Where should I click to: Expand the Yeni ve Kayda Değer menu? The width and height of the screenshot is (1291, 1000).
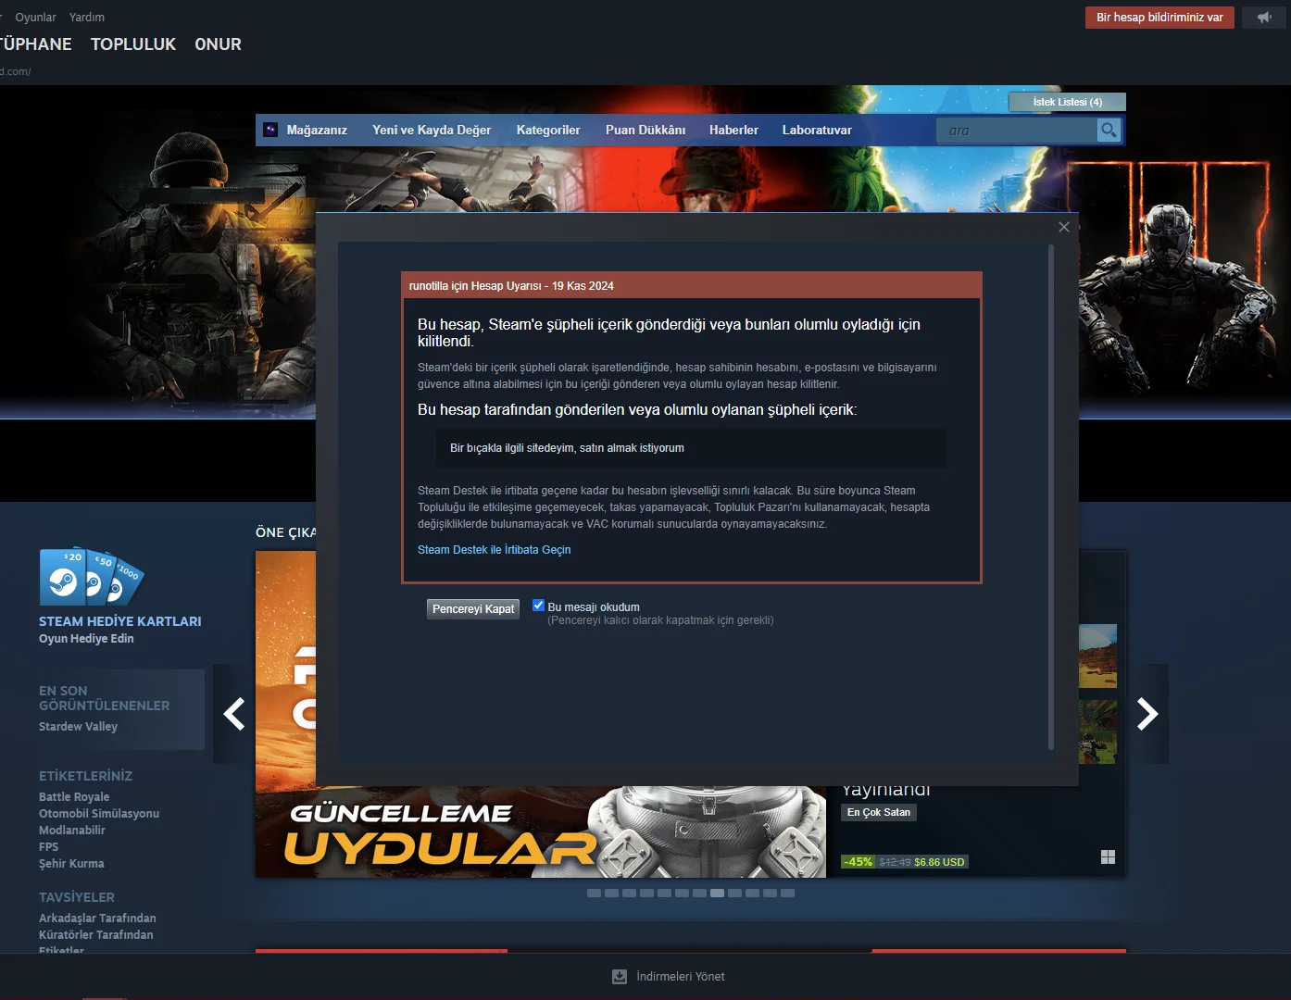pyautogui.click(x=432, y=131)
